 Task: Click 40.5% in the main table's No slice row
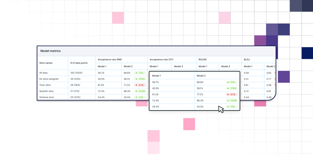(101, 79)
